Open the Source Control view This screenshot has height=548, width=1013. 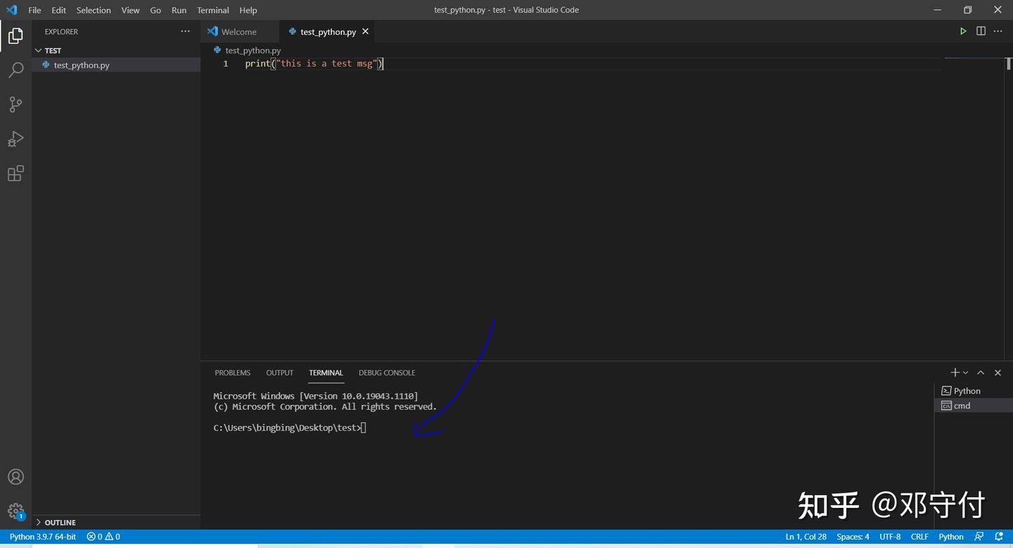15,104
